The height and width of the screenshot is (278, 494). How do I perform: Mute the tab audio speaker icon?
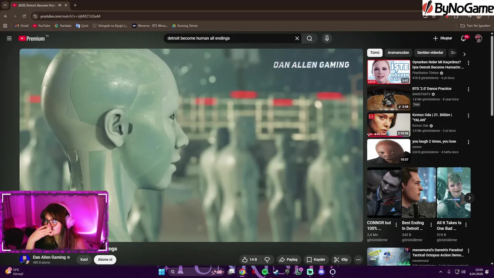coord(59,5)
